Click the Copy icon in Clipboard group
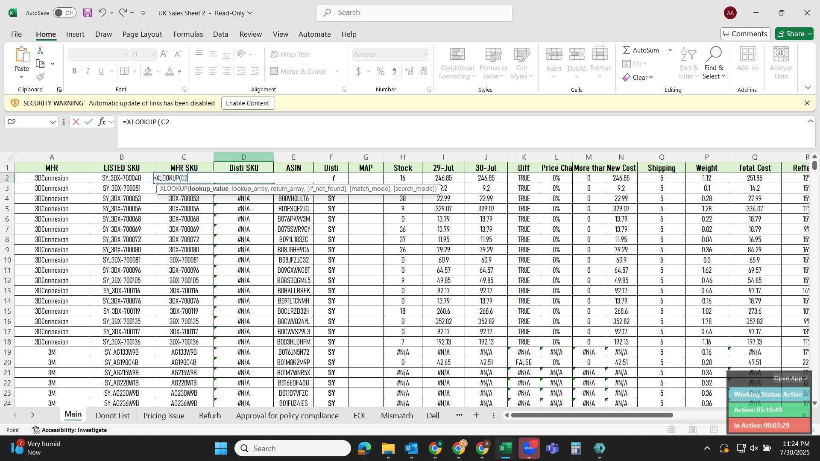This screenshot has width=820, height=461. coord(40,64)
